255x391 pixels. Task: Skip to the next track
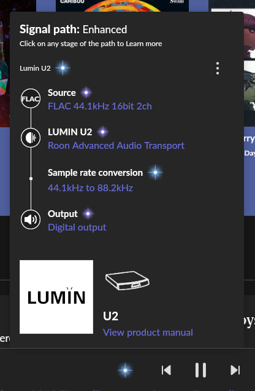click(235, 370)
